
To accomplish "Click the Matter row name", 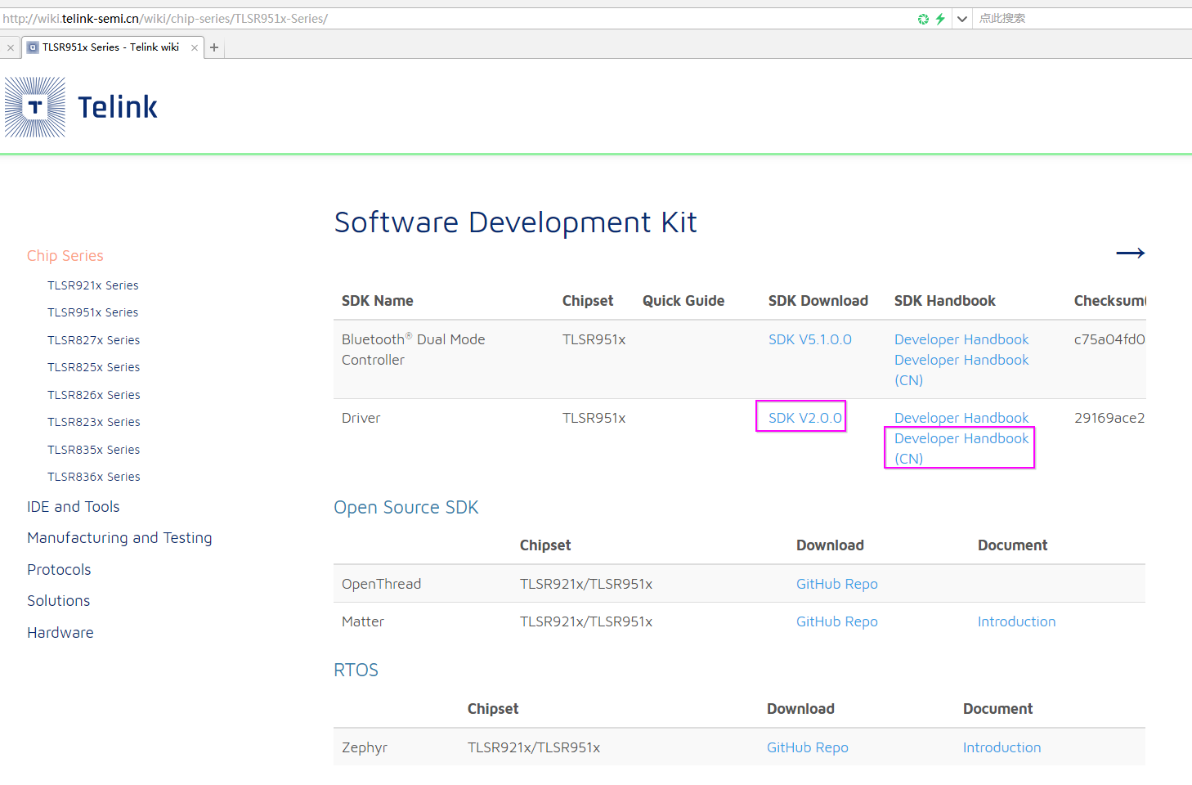I will tap(363, 621).
